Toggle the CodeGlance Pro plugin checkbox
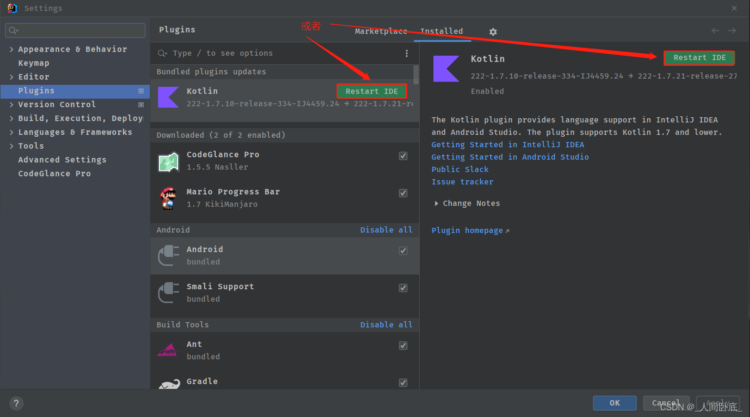 point(403,156)
